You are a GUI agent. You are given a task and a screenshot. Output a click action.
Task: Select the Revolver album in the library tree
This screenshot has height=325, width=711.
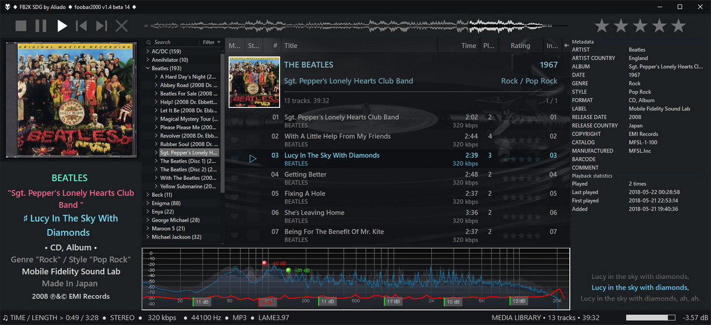pos(188,136)
